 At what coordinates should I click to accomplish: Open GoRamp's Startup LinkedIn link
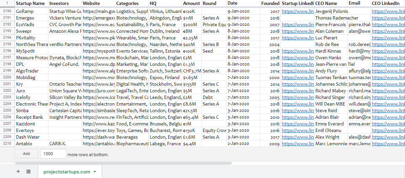[x=297, y=11]
